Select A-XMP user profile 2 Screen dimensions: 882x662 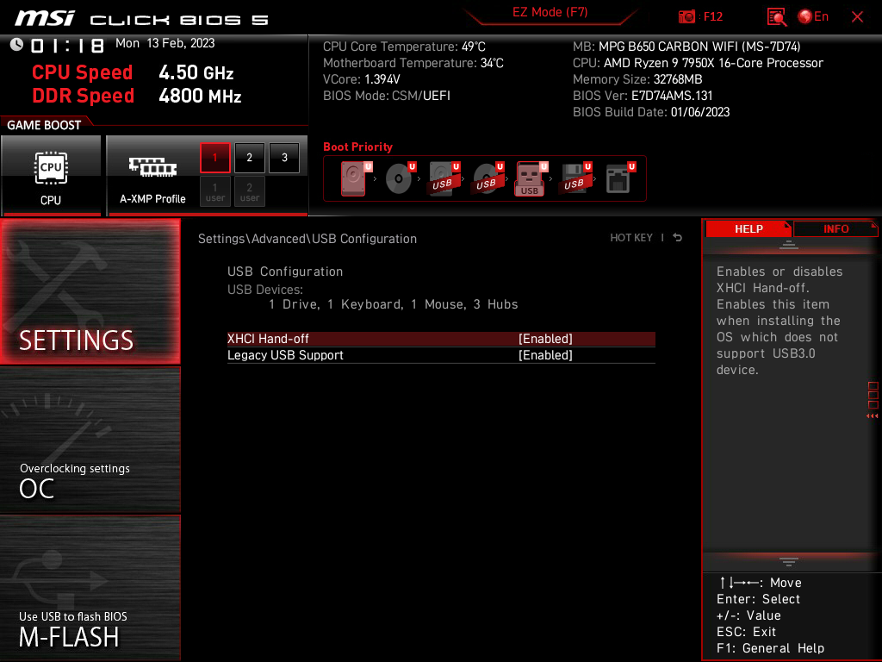250,192
